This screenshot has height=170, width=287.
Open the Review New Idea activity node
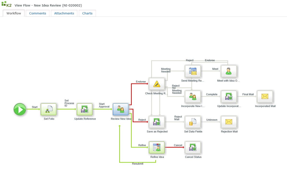coord(121,109)
